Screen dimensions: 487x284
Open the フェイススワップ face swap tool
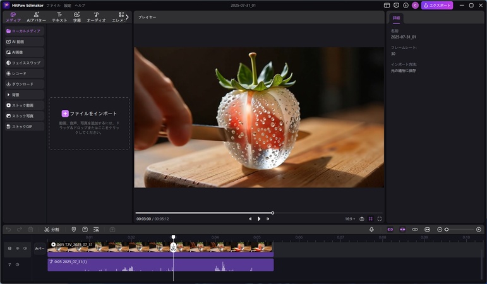point(23,62)
